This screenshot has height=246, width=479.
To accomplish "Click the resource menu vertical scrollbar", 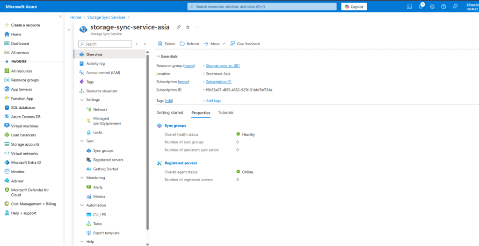I will tap(148, 140).
